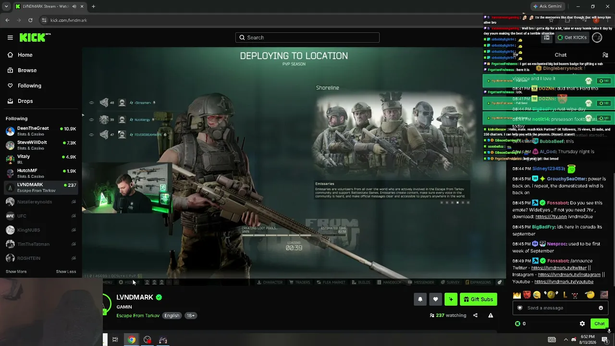Viewport: 615px width, 346px height.
Task: Click the Send a message chat input
Action: (561, 308)
